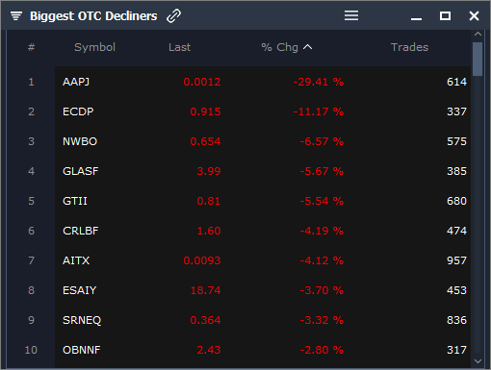Grab the vertical scrollbar thumb
The width and height of the screenshot is (491, 370).
(x=478, y=60)
